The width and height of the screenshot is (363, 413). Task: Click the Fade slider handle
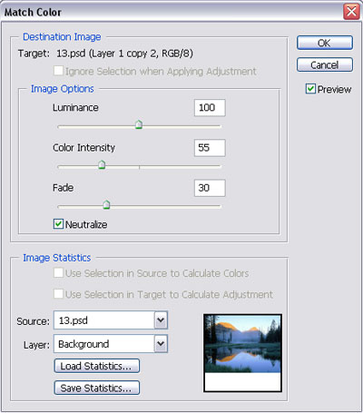point(106,204)
